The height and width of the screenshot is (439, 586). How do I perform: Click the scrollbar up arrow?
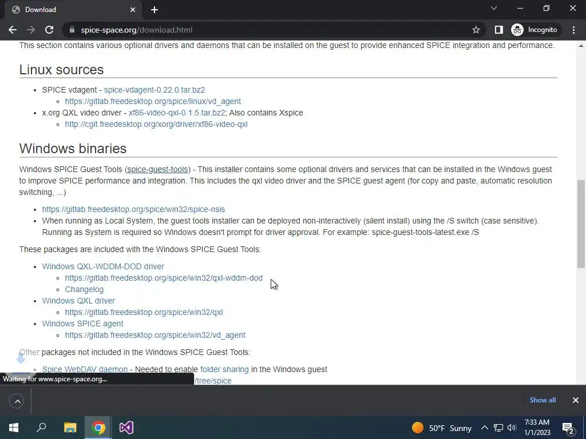(x=581, y=46)
